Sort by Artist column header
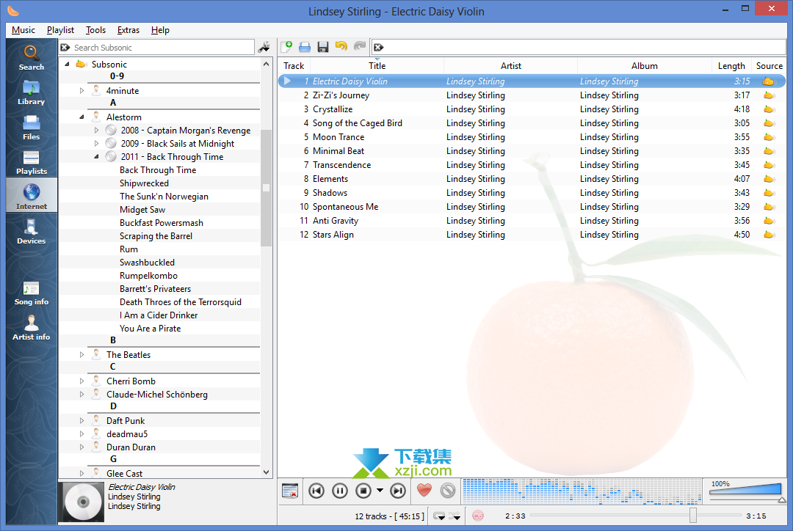 (x=511, y=66)
